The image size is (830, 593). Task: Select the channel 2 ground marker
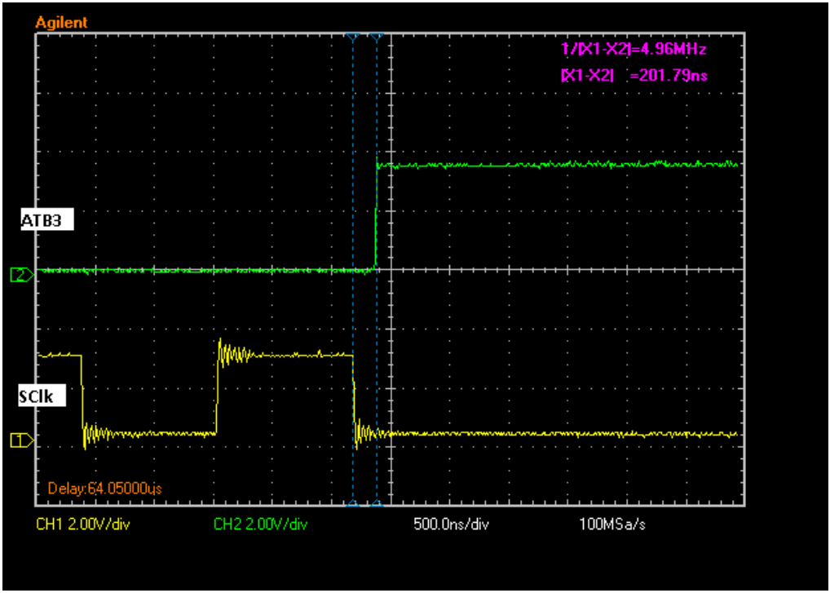(x=21, y=276)
